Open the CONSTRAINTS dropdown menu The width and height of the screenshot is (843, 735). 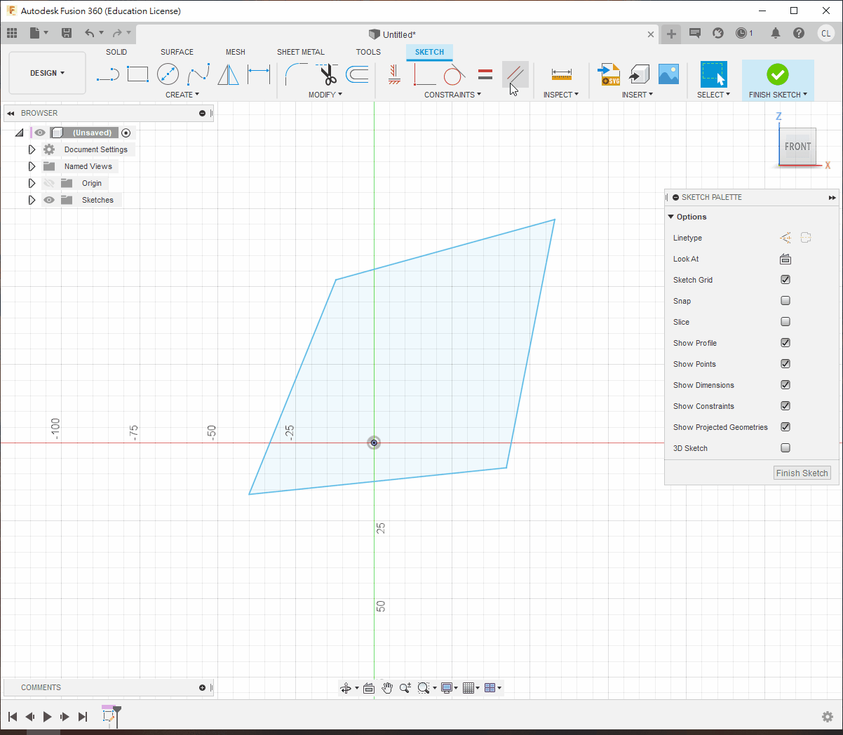(452, 95)
